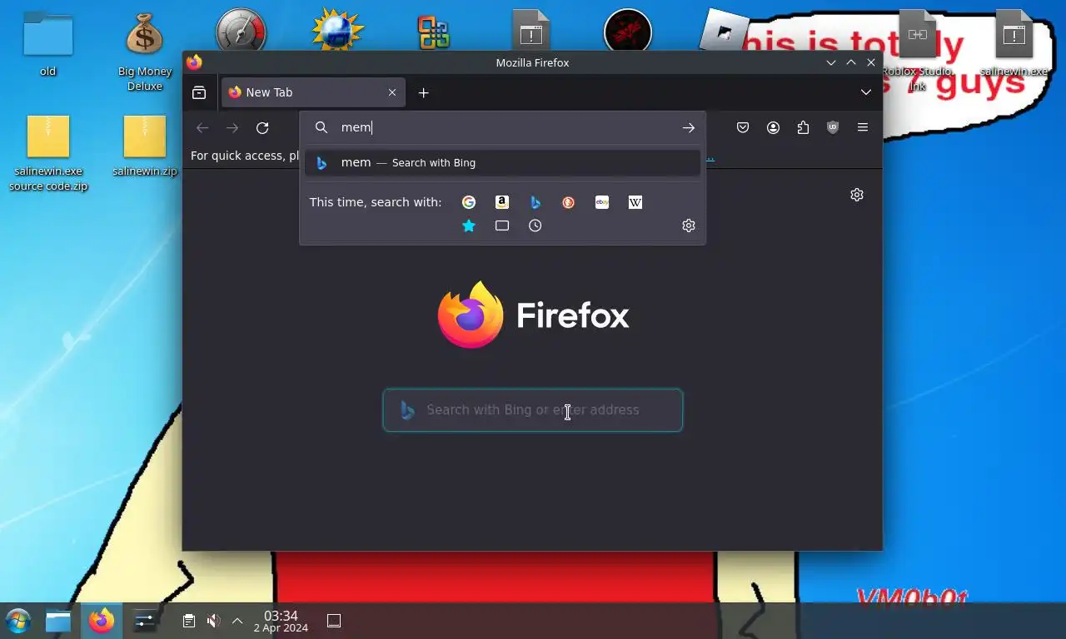Close the New Tab tab
Viewport: 1066px width, 639px height.
[392, 92]
